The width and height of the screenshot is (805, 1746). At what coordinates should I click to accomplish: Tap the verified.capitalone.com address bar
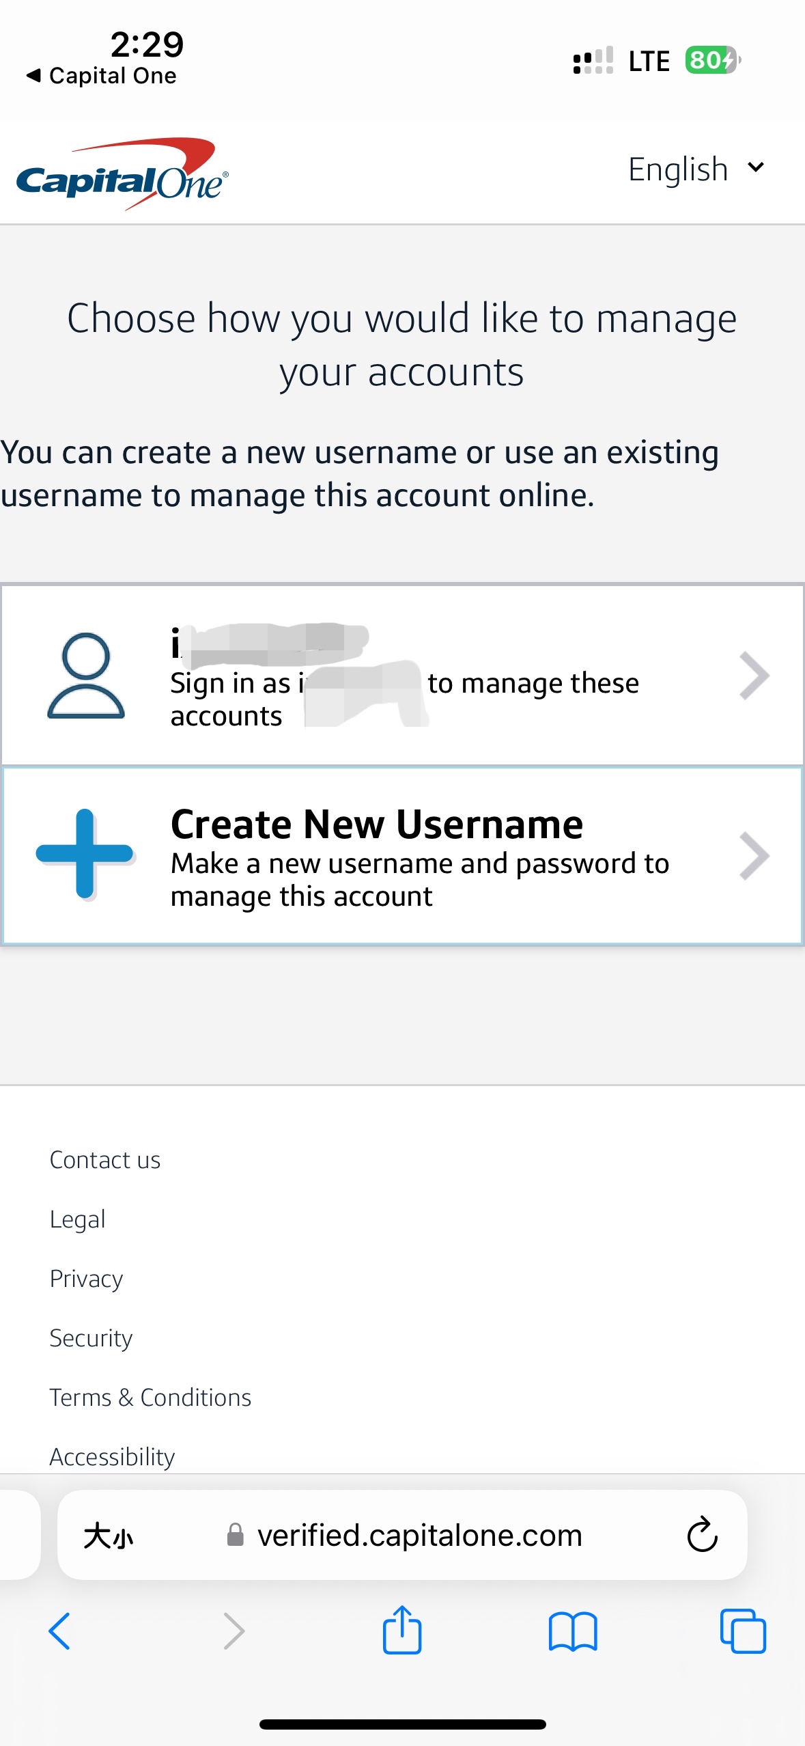coord(402,1535)
